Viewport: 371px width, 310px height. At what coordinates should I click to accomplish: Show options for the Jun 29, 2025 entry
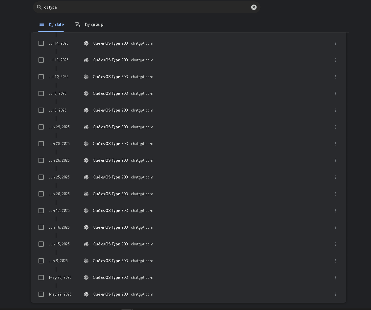pos(336,127)
